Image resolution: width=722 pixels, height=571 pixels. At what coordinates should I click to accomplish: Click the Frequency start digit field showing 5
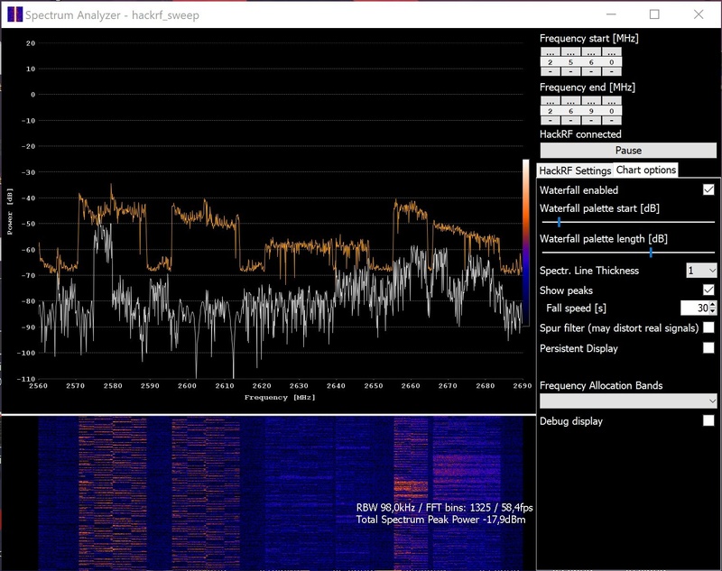point(570,62)
